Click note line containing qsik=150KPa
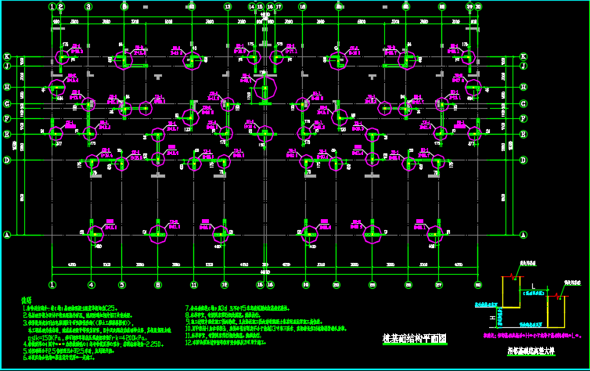The image size is (590, 371). (x=87, y=337)
